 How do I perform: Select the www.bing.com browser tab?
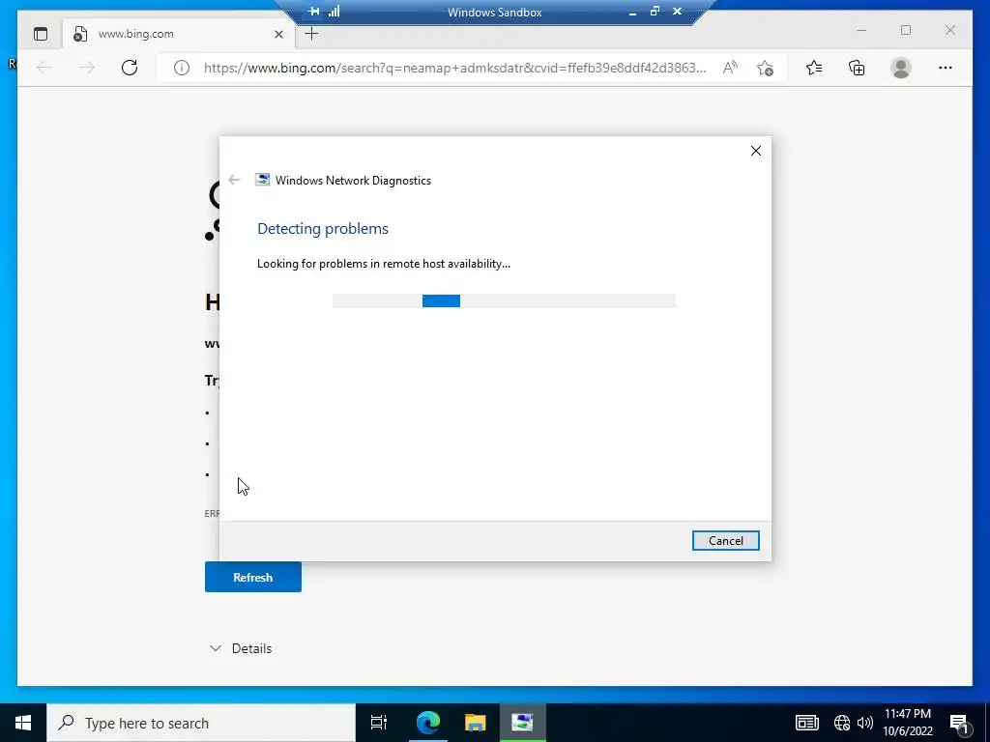(x=178, y=34)
